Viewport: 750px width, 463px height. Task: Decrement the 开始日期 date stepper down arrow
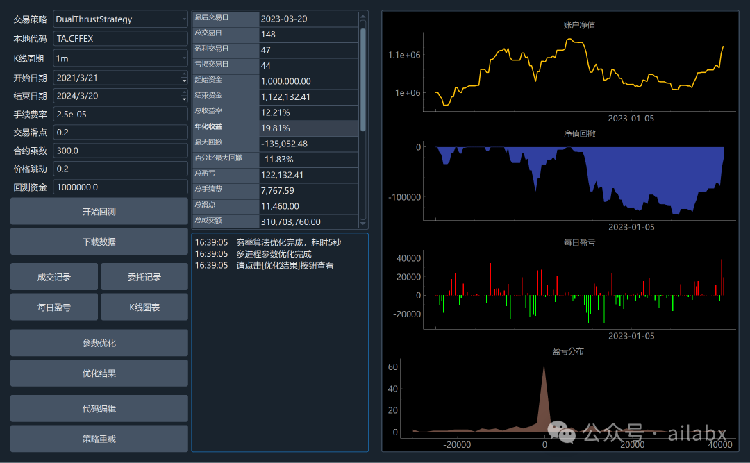[184, 81]
